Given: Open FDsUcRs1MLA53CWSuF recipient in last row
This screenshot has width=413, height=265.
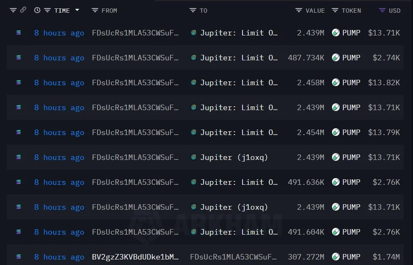Looking at the screenshot, I should tap(233, 257).
